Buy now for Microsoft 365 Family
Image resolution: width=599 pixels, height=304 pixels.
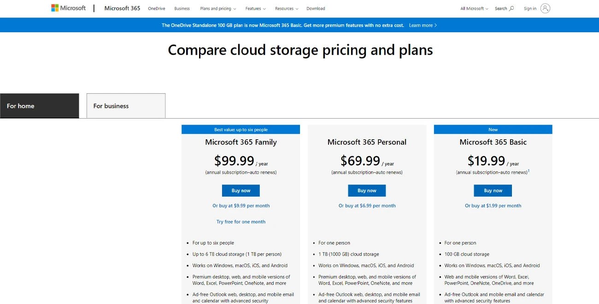pos(241,190)
